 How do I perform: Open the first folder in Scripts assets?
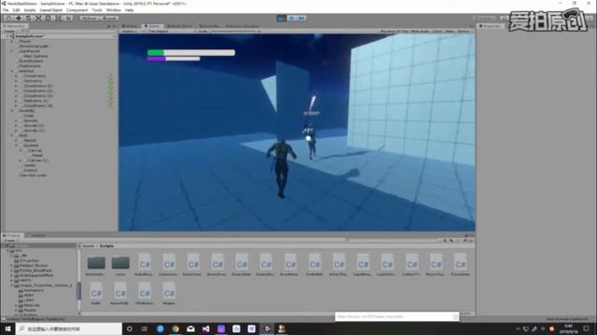pos(96,264)
